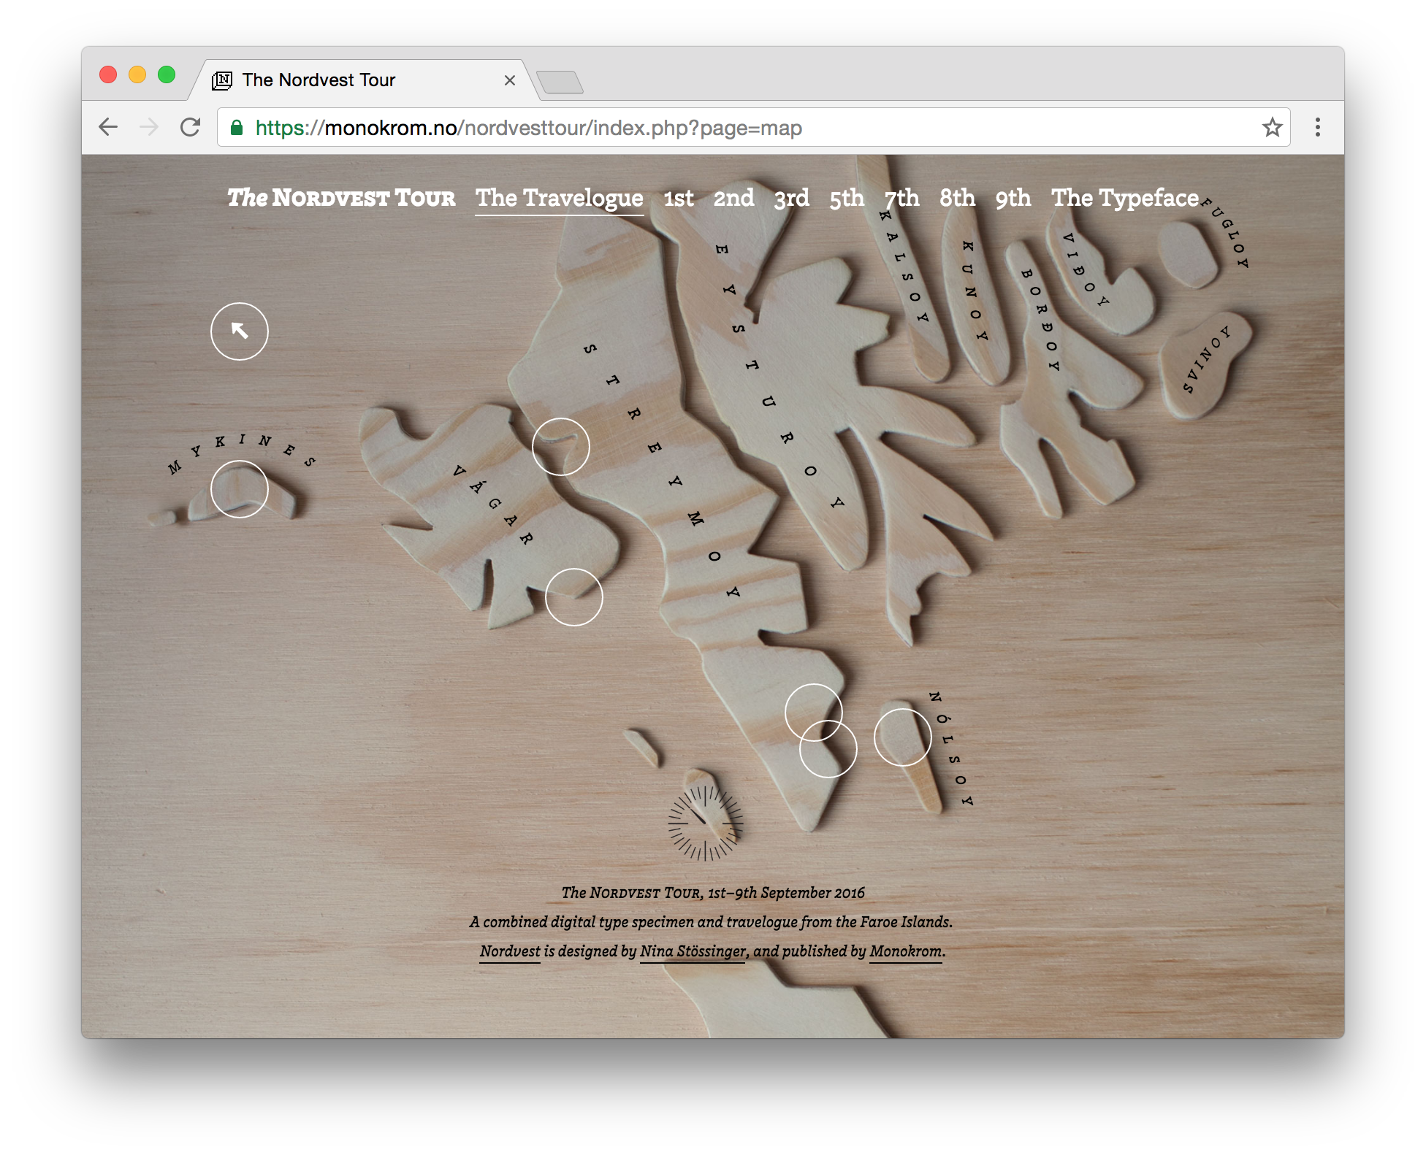Viewport: 1426px width, 1155px height.
Task: Click the back navigation arrow
Action: pos(108,127)
